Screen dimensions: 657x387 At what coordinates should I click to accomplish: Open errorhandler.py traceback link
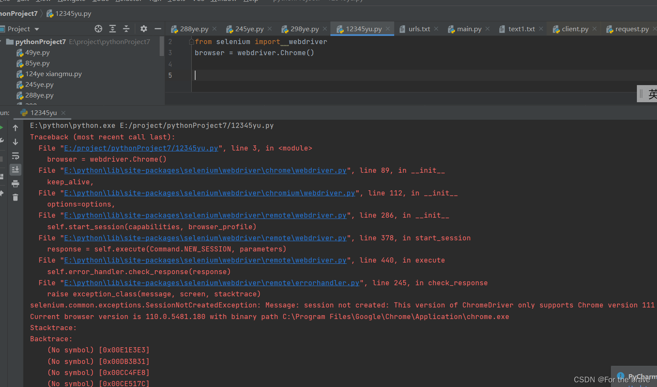point(212,283)
